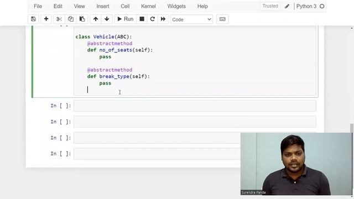Image resolution: width=354 pixels, height=199 pixels.
Task: Open the Cell menu
Action: click(125, 6)
